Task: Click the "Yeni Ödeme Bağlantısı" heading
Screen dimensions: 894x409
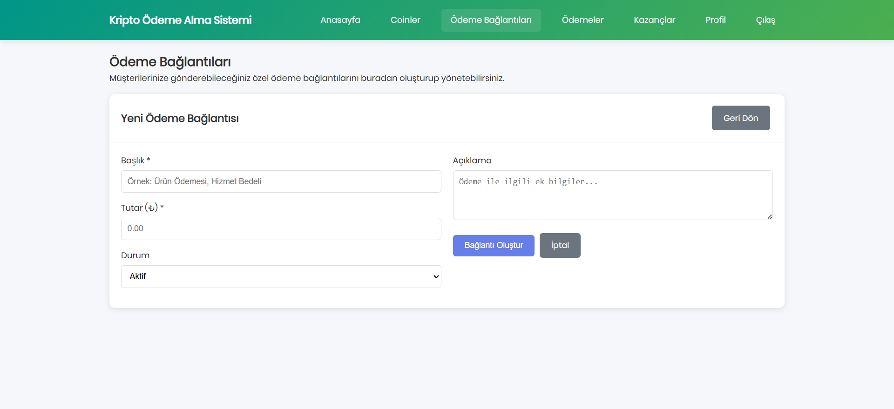Action: [180, 118]
